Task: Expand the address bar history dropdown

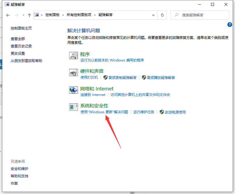Action: tap(154, 15)
